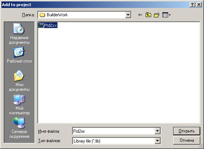The width and height of the screenshot is (204, 149).
Task: Expand the Папка folder dropdown
Action: [x=128, y=15]
